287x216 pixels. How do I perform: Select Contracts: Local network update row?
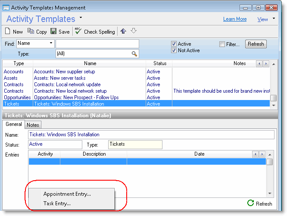click(136, 85)
